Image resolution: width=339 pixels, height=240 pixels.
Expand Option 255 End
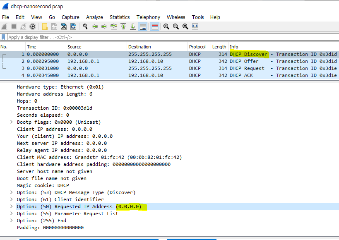[x=12, y=221]
